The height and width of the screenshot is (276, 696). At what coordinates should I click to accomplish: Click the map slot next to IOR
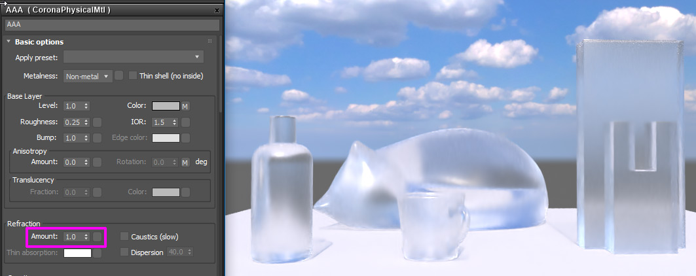point(185,122)
